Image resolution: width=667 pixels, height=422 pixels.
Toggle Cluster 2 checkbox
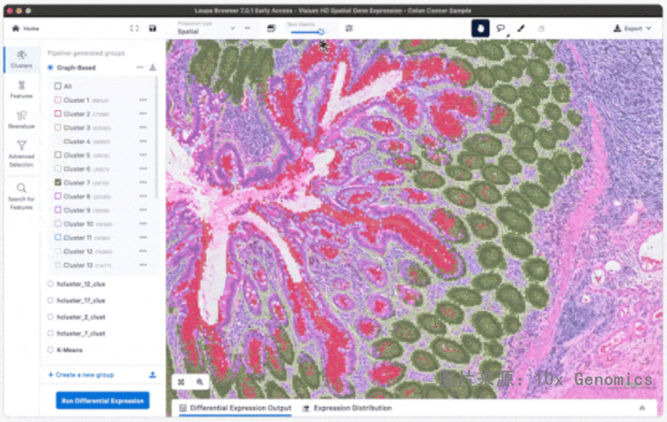(x=58, y=114)
